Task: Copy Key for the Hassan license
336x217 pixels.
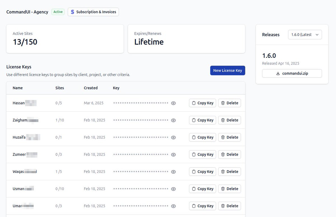Action: click(x=202, y=103)
